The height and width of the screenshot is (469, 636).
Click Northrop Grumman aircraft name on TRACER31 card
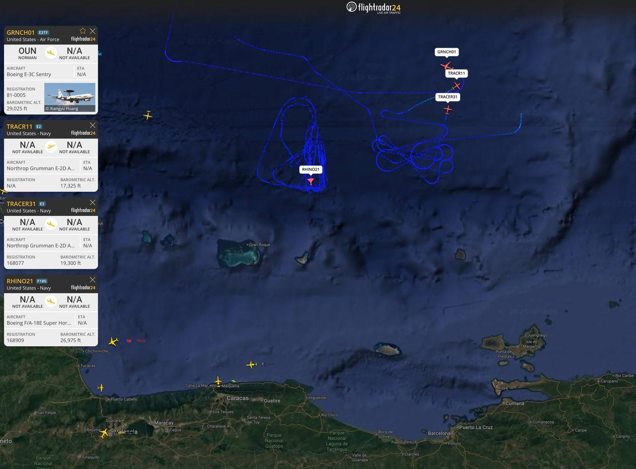pyautogui.click(x=41, y=245)
